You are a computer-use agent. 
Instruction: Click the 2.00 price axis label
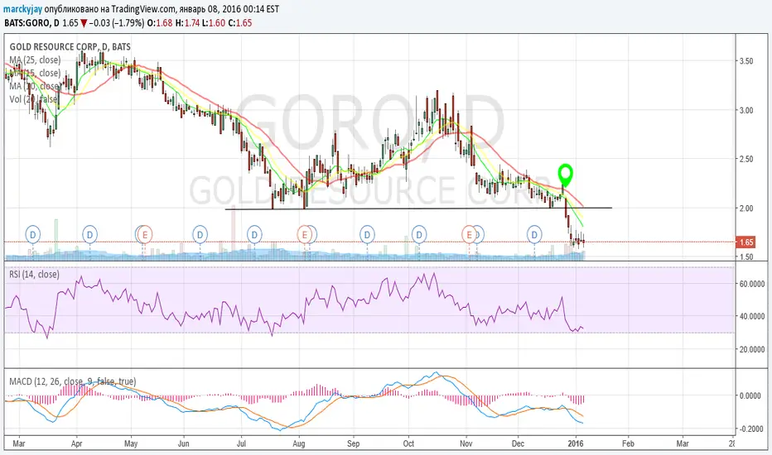click(746, 208)
